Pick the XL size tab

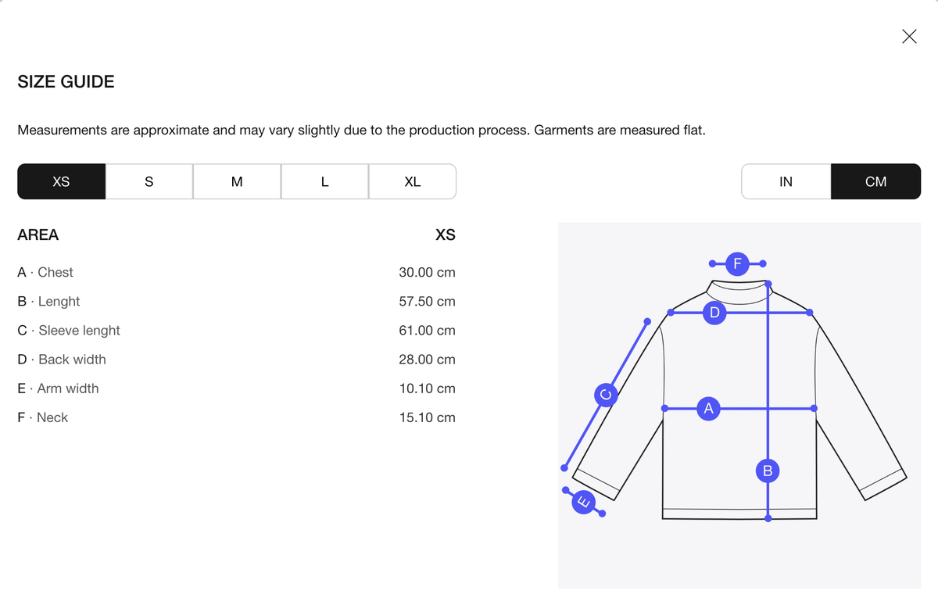tap(413, 181)
